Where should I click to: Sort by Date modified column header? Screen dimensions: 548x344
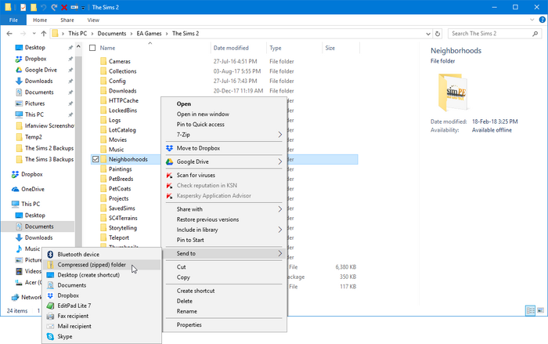tap(231, 48)
